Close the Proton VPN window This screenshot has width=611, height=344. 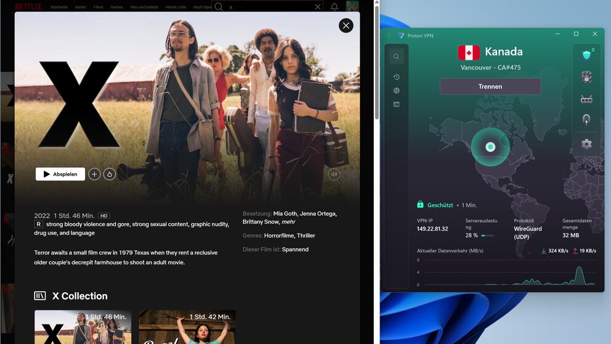pos(594,34)
